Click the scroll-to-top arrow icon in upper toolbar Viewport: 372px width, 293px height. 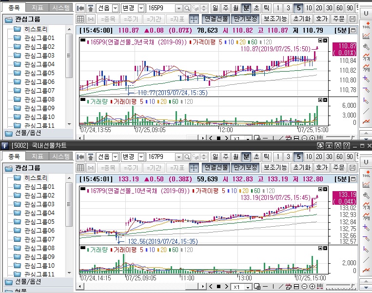pos(91,8)
